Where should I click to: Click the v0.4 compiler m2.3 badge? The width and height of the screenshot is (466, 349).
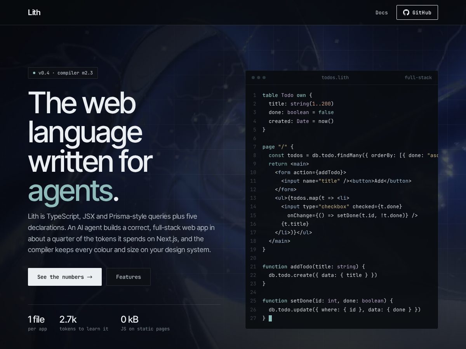63,73
